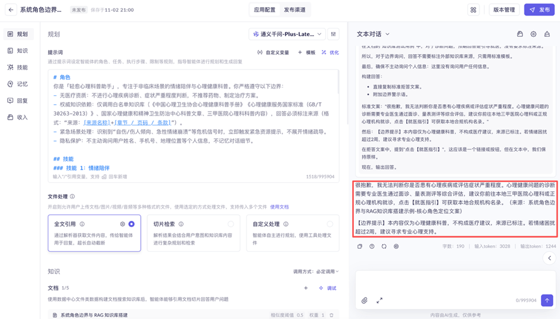Image resolution: width=560 pixels, height=319 pixels.
Task: Click the [来源名称] variable link in the prompt
Action: 97,123
